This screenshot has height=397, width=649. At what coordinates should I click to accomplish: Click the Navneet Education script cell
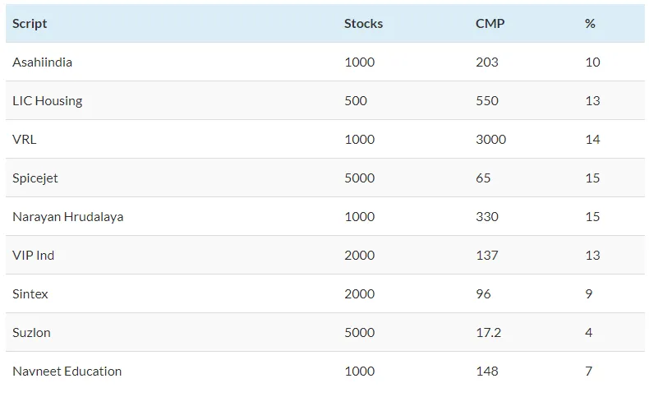click(67, 372)
